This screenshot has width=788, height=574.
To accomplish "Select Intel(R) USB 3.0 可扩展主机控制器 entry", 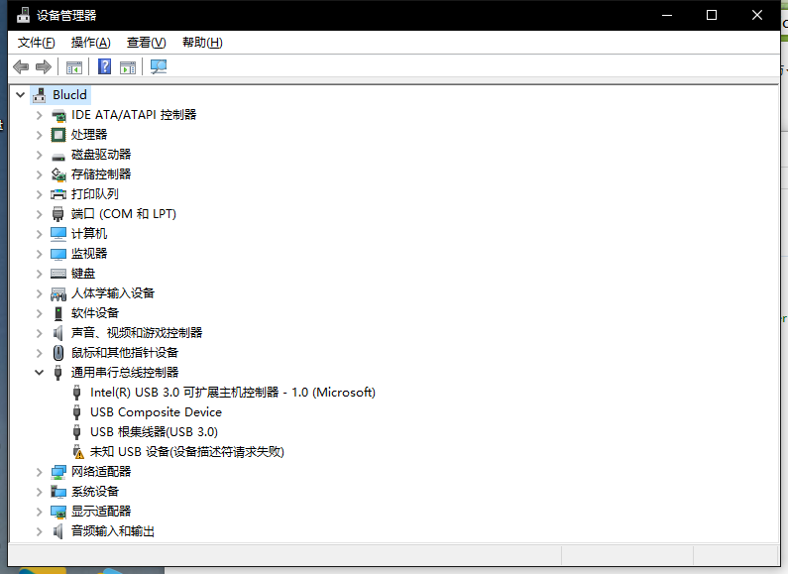I will coord(233,393).
